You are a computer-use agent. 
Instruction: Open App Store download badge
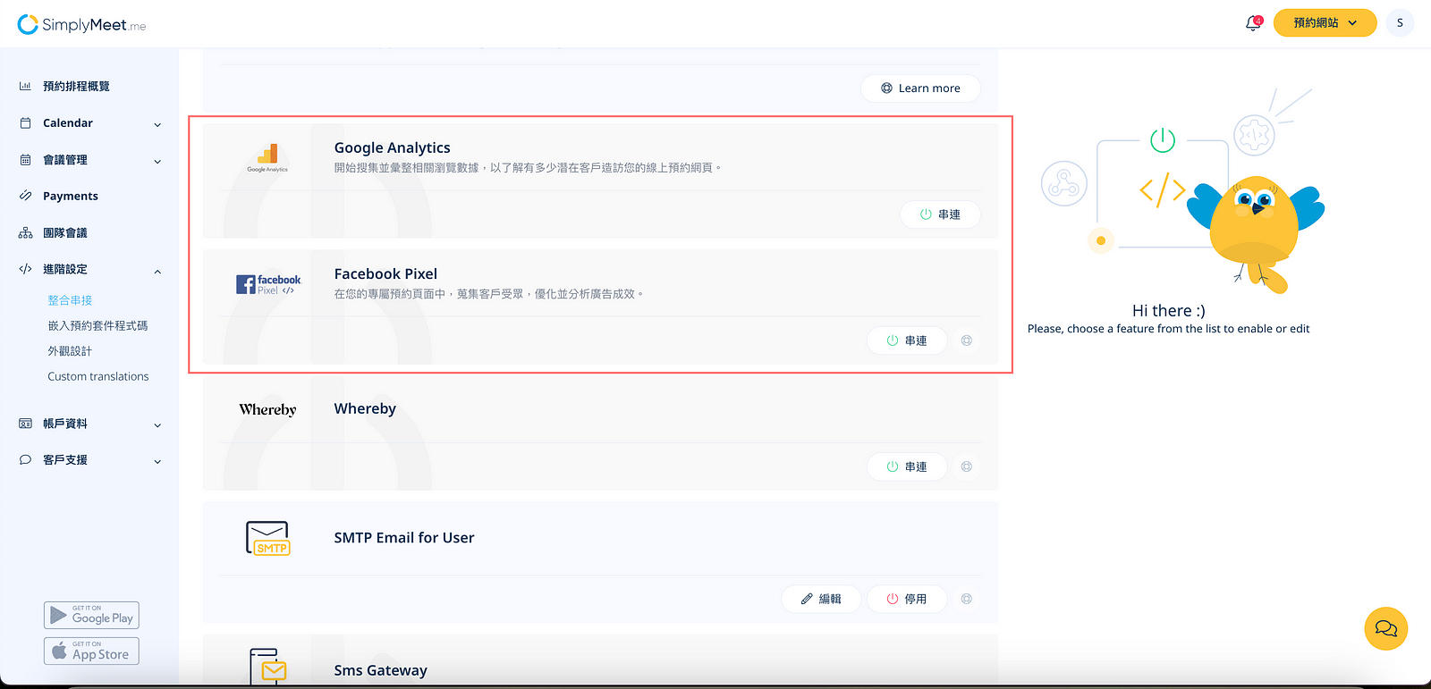91,651
